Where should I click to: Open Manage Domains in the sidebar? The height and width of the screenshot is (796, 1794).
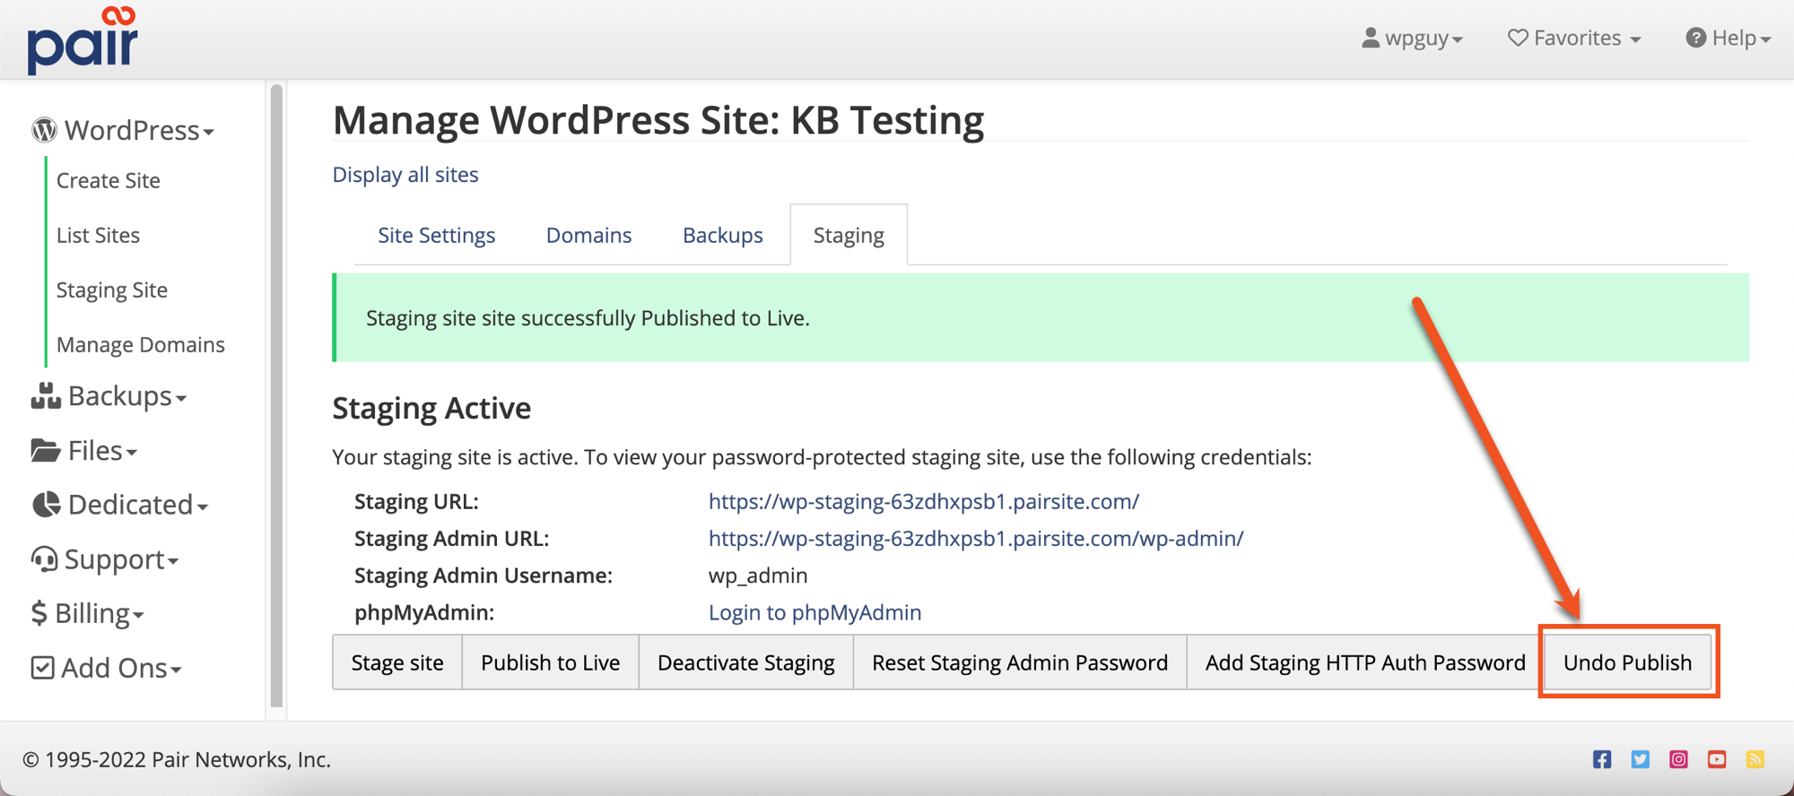(x=141, y=345)
